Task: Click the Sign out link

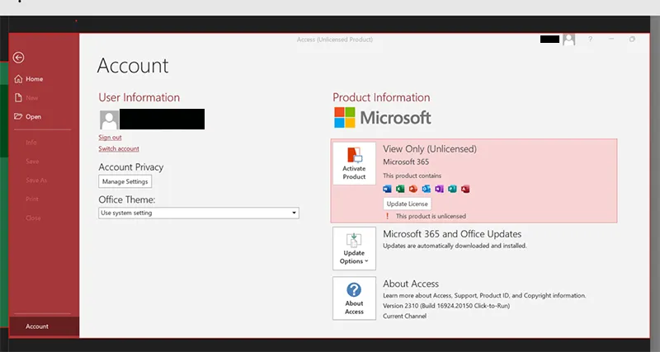Action: pos(110,137)
